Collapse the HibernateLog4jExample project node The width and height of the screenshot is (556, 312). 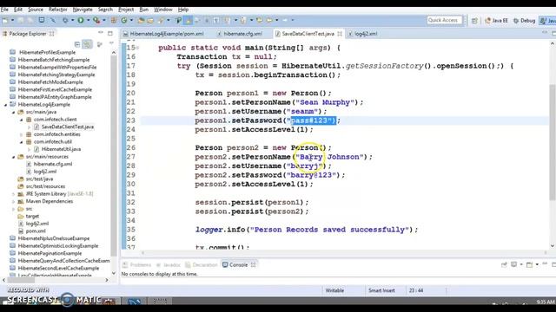point(5,105)
